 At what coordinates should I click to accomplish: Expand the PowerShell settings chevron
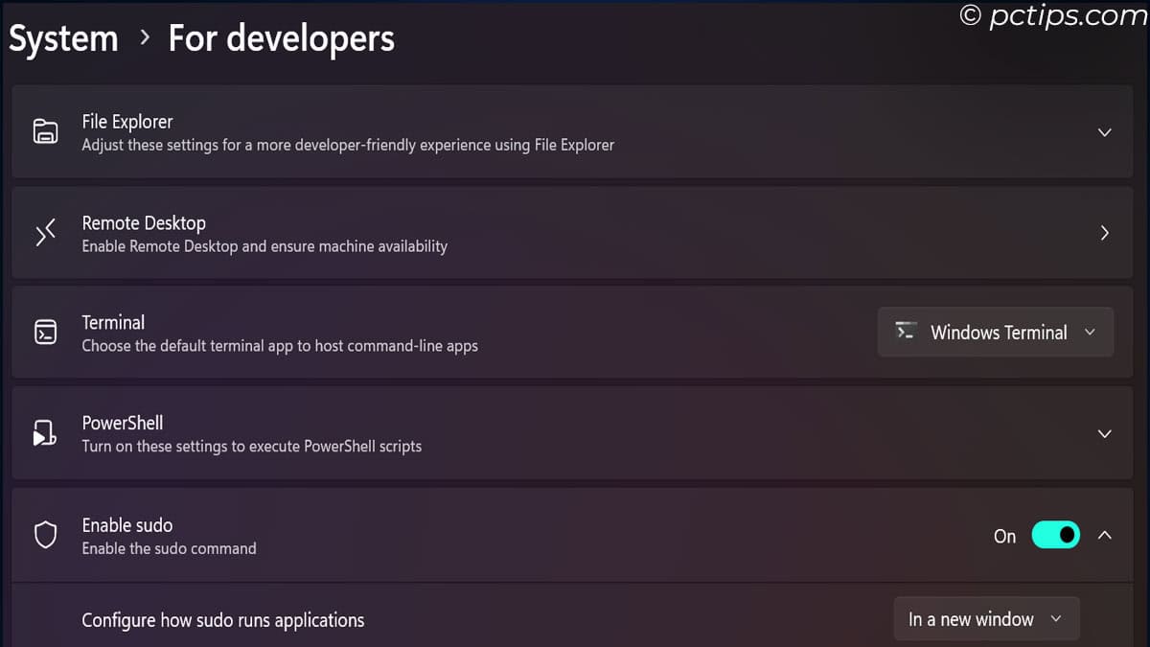coord(1104,433)
